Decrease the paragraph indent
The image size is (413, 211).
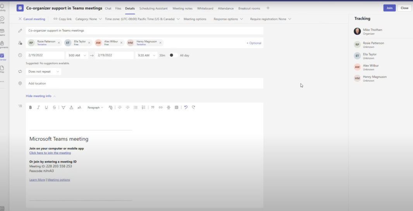tap(120, 107)
